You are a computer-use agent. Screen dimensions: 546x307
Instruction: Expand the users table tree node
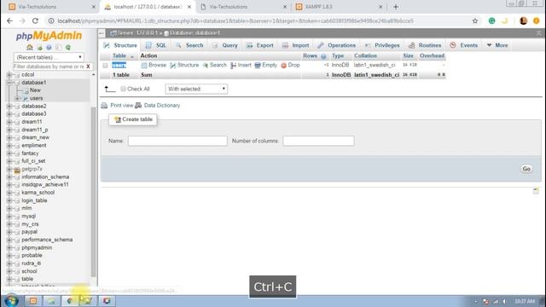coord(17,99)
